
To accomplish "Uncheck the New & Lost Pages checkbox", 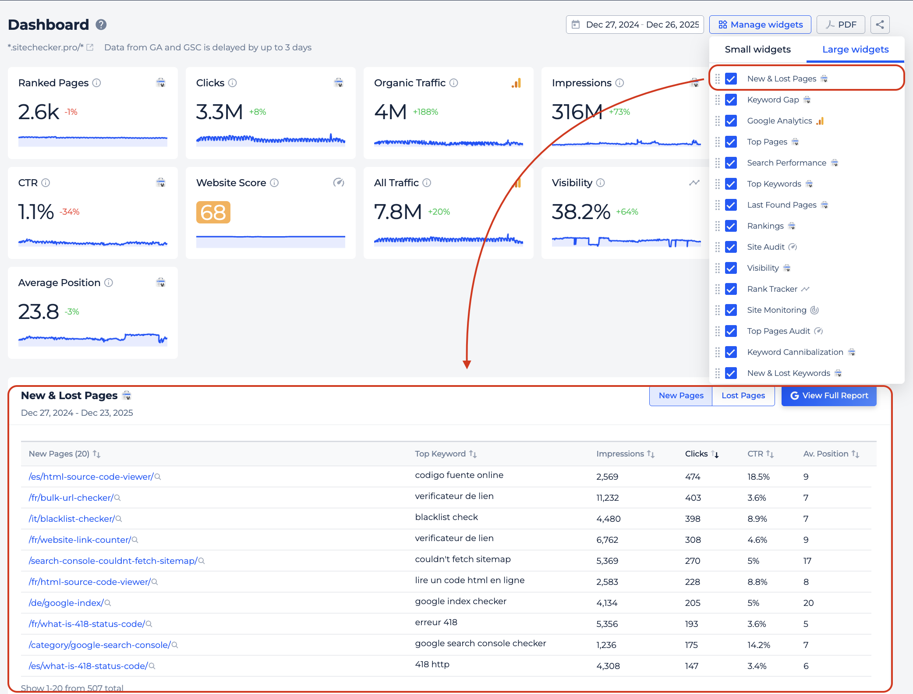I will point(731,79).
